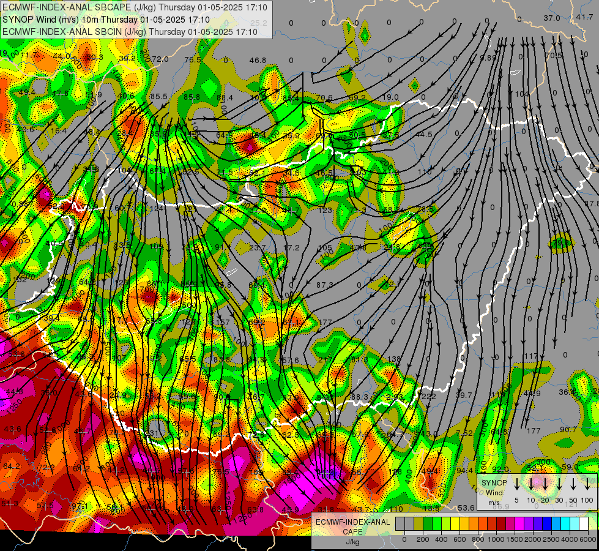Select the light cyan CAPE legend swatch
This screenshot has width=599, height=551.
coord(575,523)
